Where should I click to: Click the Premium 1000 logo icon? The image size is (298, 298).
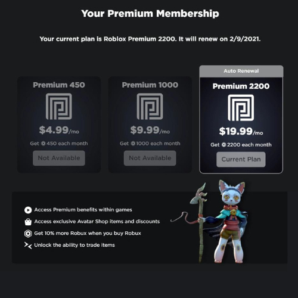click(x=150, y=106)
